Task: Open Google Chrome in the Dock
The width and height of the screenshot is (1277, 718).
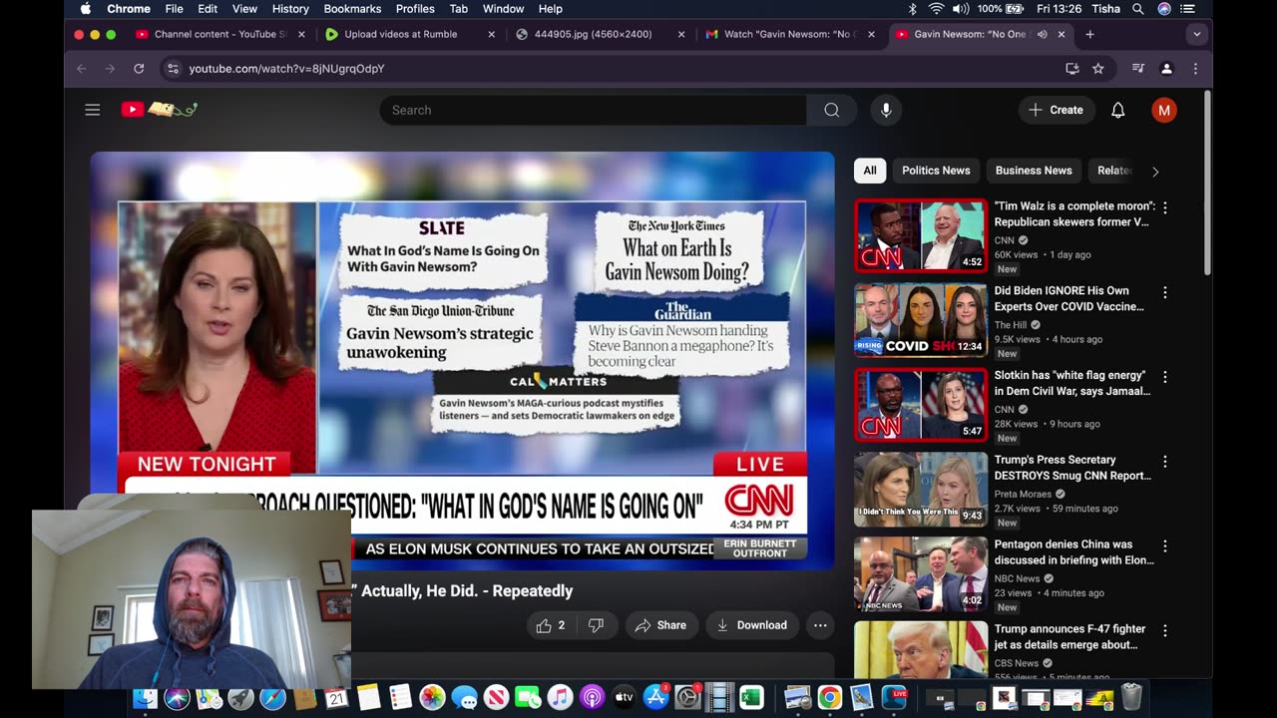Action: tap(829, 698)
